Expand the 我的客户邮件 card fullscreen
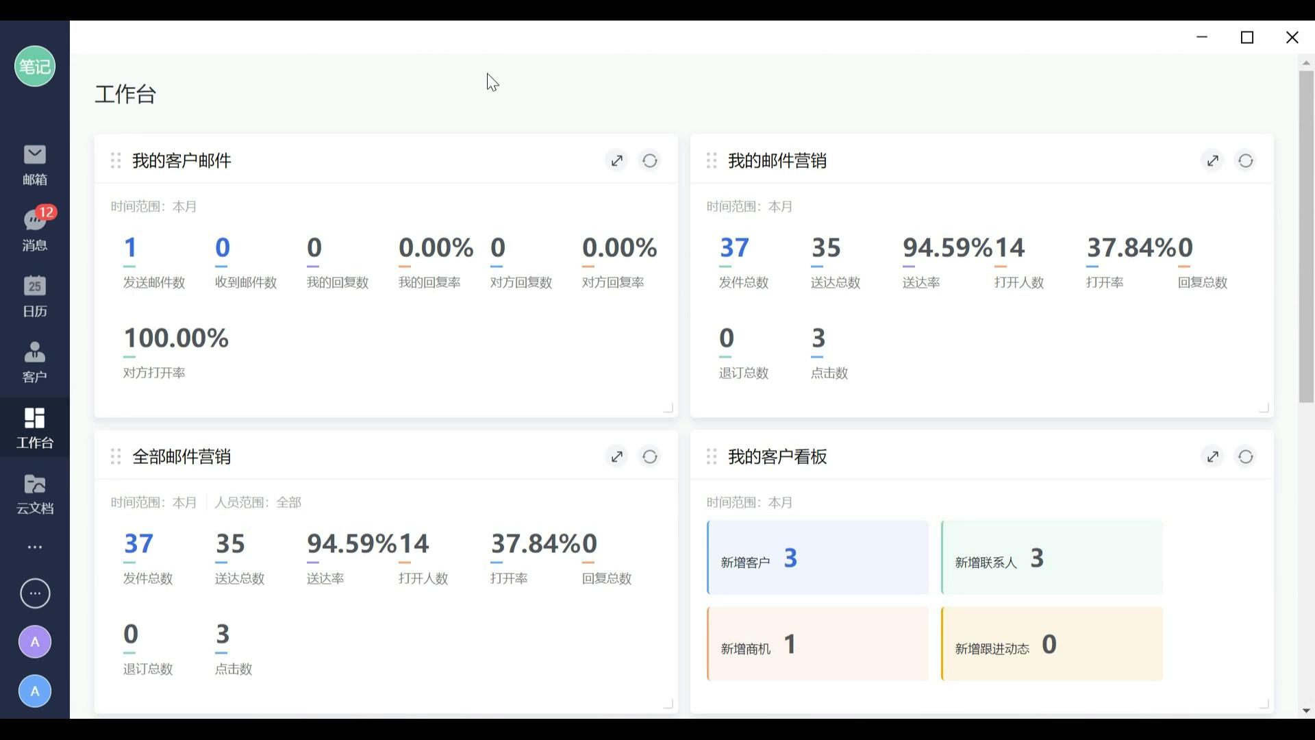Screen dimensions: 1315x740 (617, 160)
